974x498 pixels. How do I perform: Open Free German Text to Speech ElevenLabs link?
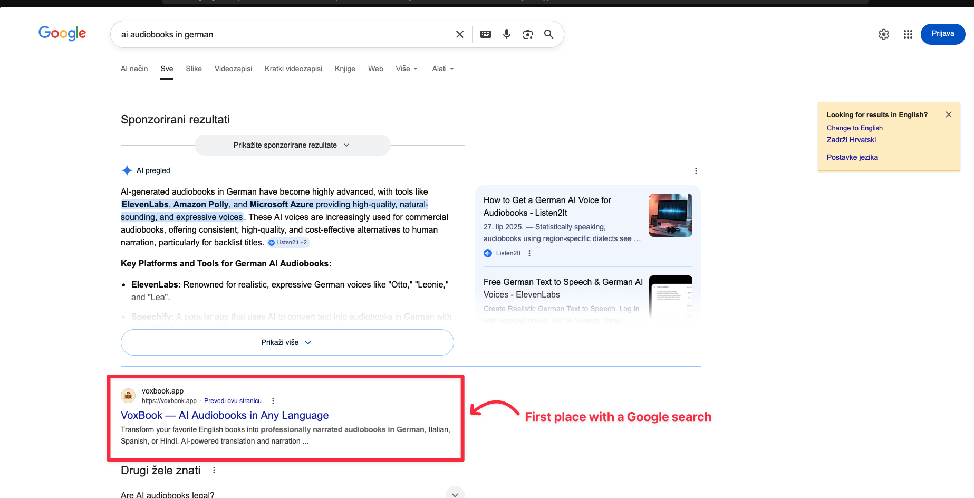click(x=563, y=288)
